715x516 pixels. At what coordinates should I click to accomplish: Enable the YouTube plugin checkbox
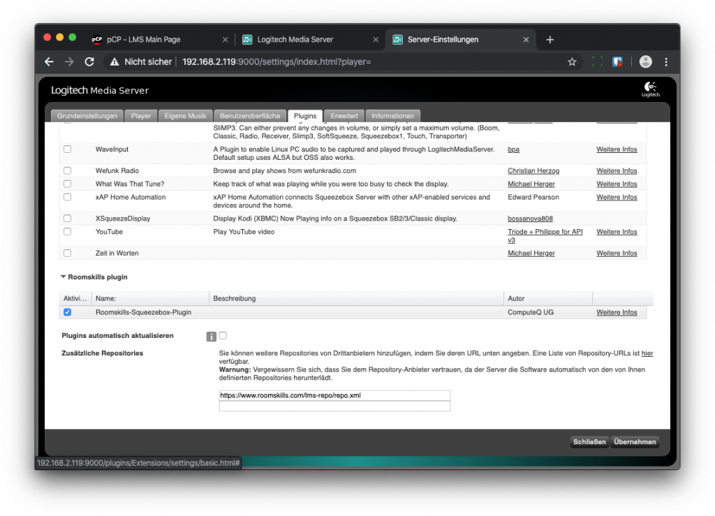click(x=68, y=232)
